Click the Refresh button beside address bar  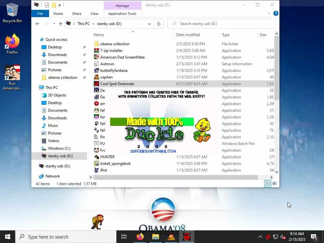click(x=159, y=24)
